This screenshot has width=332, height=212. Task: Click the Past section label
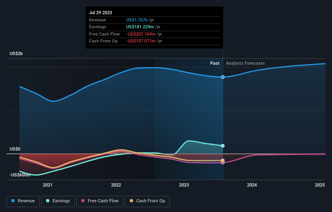click(215, 64)
